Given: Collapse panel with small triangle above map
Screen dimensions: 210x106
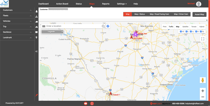Looking at the screenshot, I should [x=207, y=20].
